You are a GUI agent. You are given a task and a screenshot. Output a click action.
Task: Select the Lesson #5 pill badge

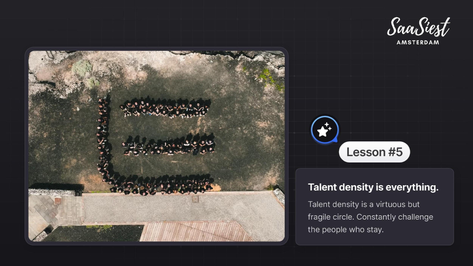(374, 152)
